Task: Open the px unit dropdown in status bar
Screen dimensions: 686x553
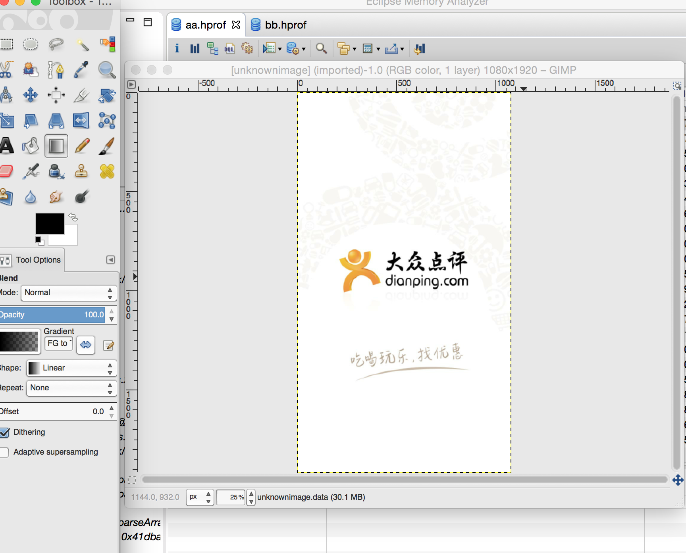Action: point(200,497)
